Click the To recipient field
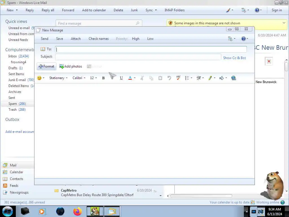Viewport: 289px width, 217px height. (x=151, y=49)
